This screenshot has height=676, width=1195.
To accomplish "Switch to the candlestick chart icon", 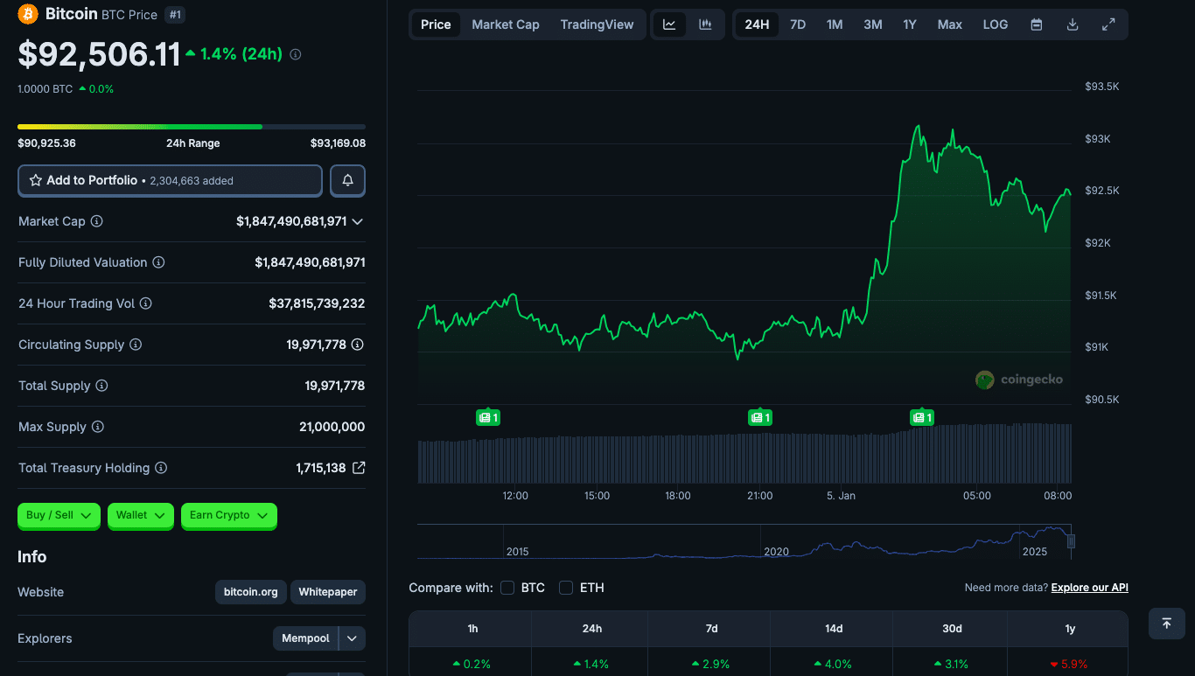I will coord(705,24).
